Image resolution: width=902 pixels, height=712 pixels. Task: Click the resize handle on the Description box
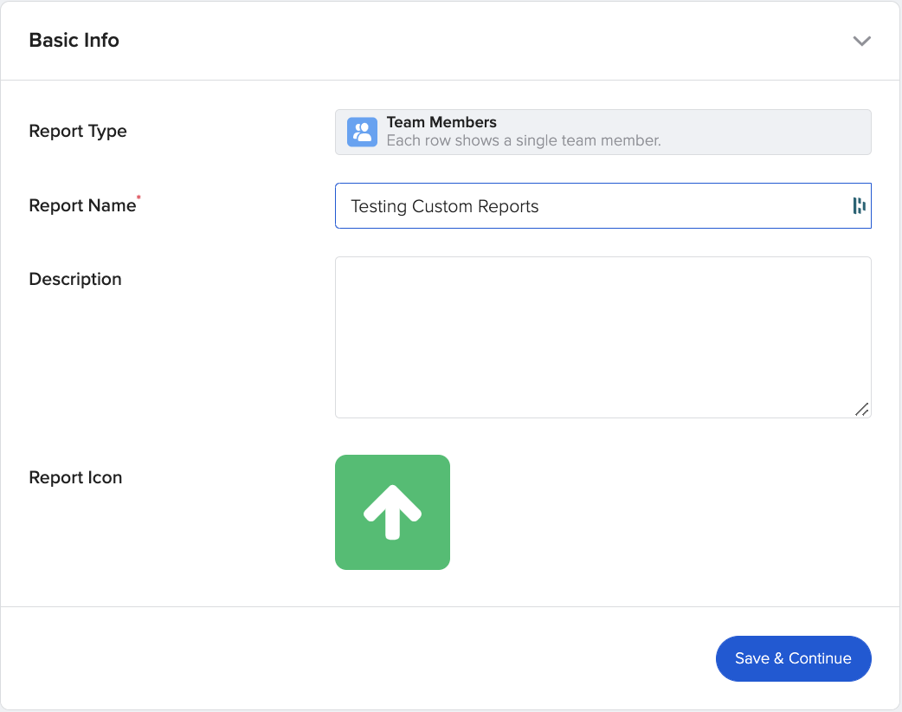[862, 409]
